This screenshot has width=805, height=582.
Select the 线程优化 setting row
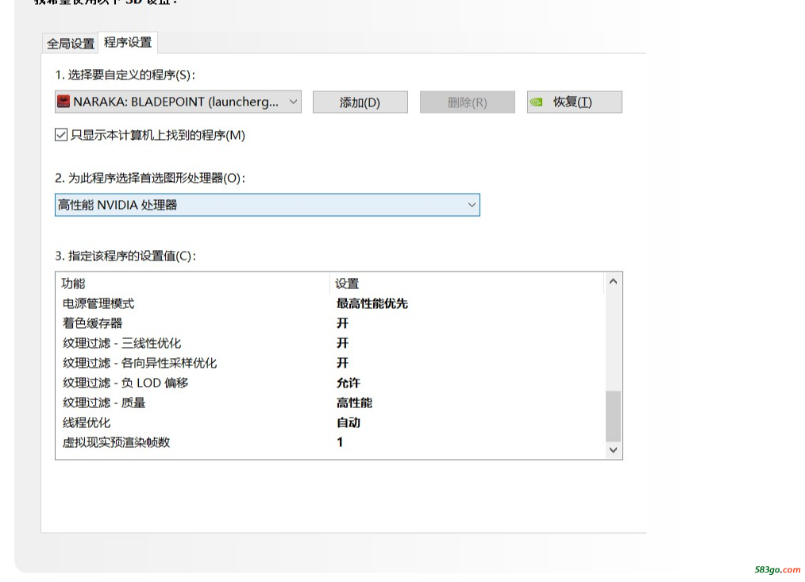[x=87, y=422]
